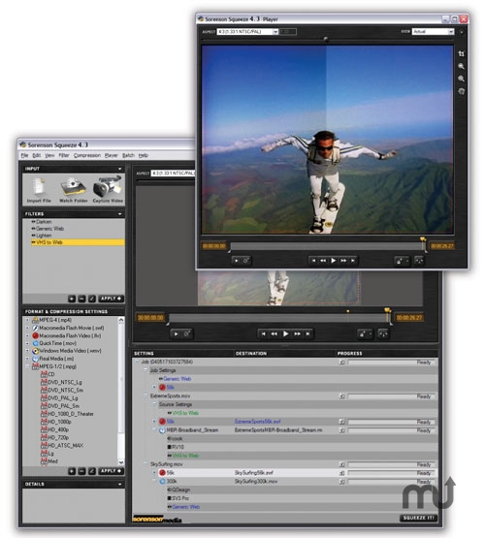The width and height of the screenshot is (485, 538).
Task: Click zoom in magnifier in Player window
Action: click(x=462, y=66)
